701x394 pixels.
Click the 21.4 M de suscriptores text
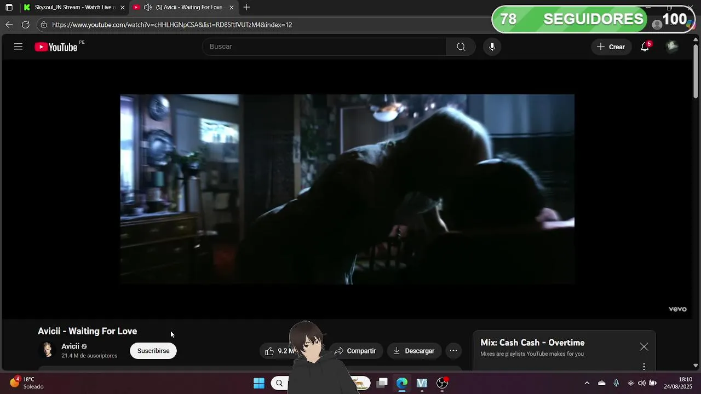[89, 356]
